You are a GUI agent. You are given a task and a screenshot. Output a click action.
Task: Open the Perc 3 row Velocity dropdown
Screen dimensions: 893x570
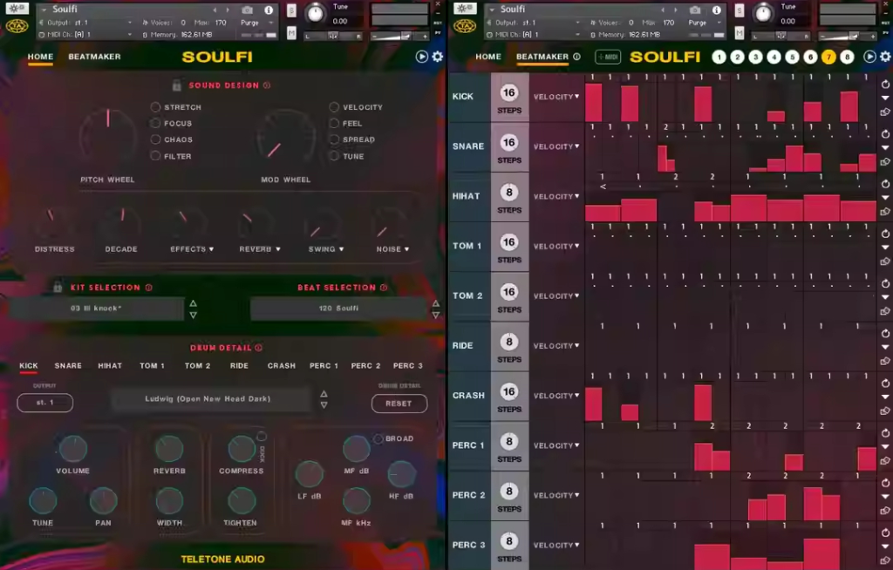click(x=556, y=545)
